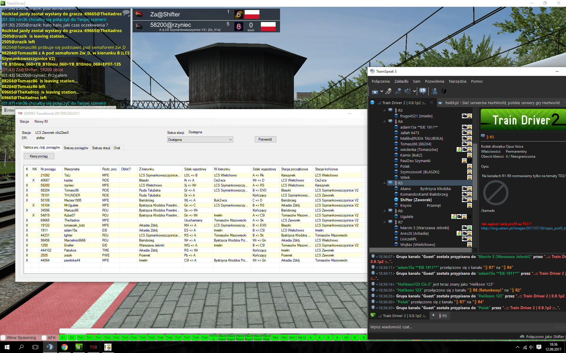
Task: Collapse the R6 channel tree node
Action: [384, 211]
